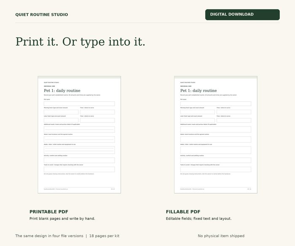The height and width of the screenshot is (246, 295).
Task: Click 'Pet 1: daily routine' title in fillable preview
Action: click(x=198, y=91)
